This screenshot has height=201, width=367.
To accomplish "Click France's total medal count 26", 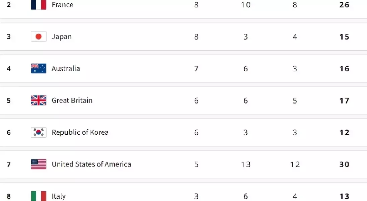I will (x=344, y=5).
